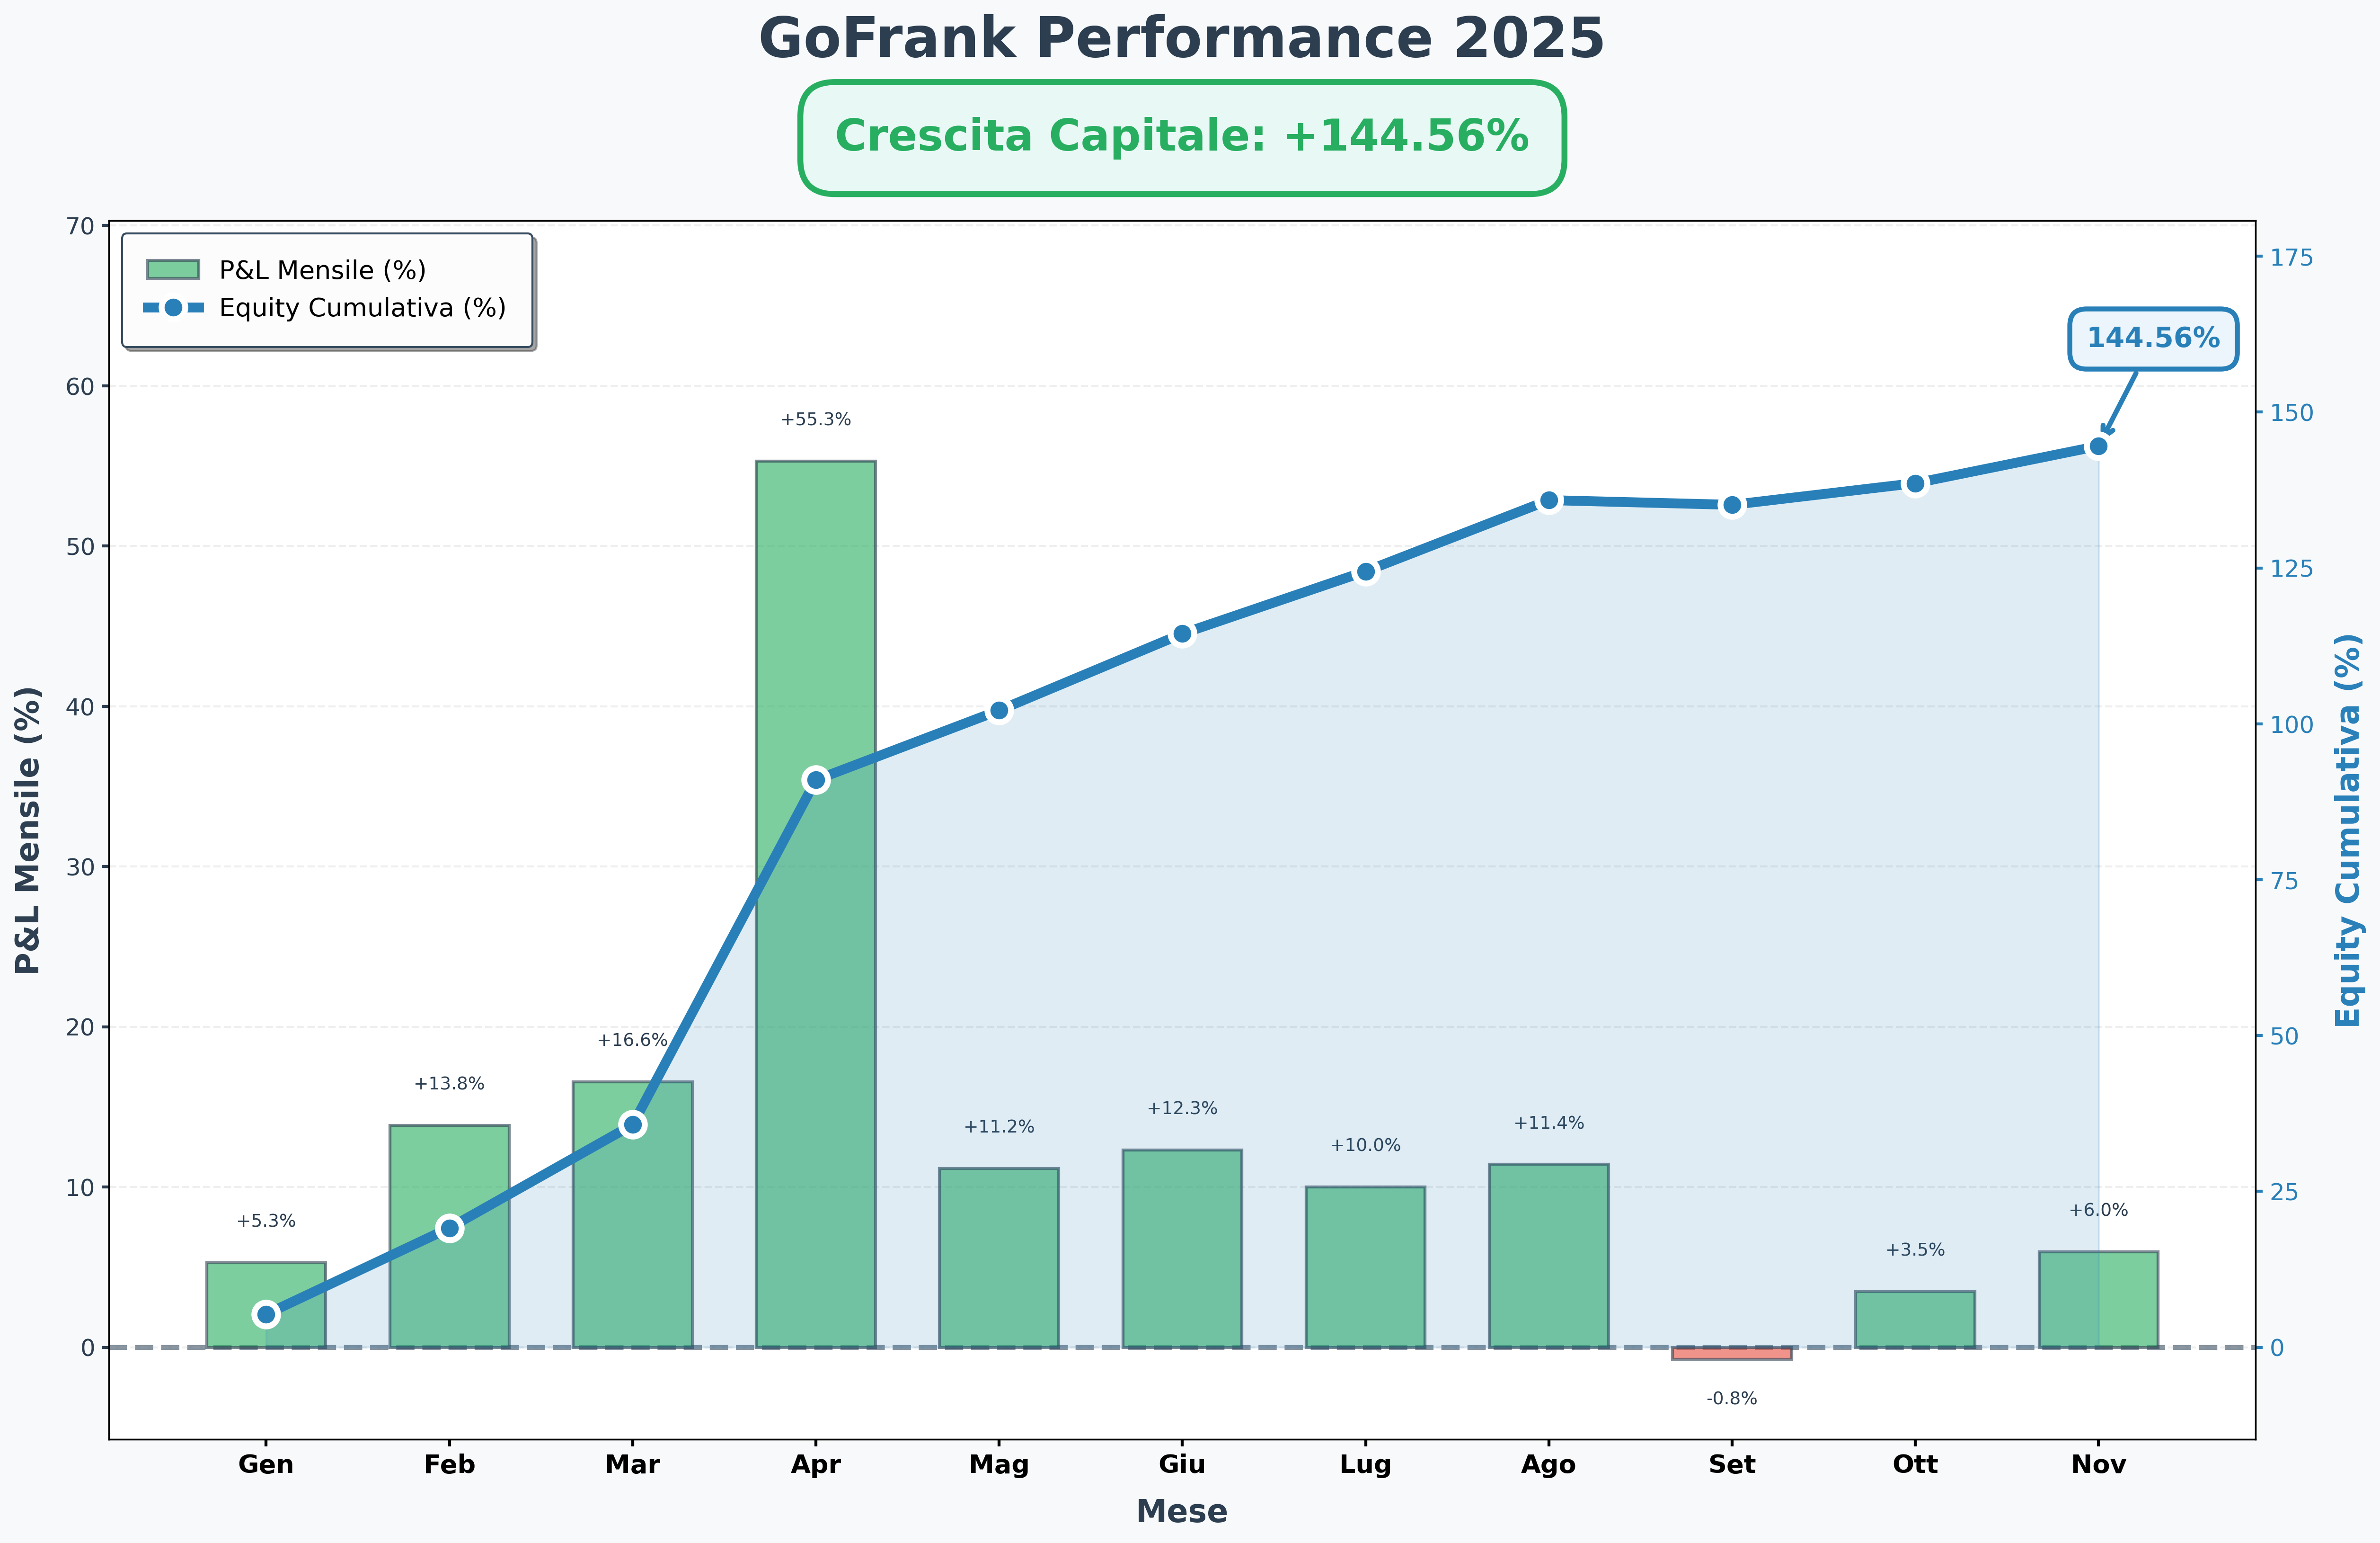The width and height of the screenshot is (2380, 1543).
Task: Click the +13.8% bar label
Action: (449, 1084)
